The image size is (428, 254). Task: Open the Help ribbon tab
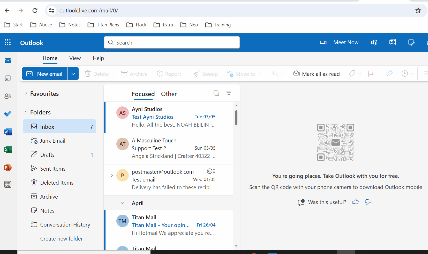(98, 58)
